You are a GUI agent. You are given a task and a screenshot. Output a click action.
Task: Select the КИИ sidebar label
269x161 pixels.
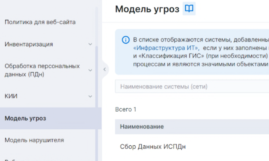[11, 96]
